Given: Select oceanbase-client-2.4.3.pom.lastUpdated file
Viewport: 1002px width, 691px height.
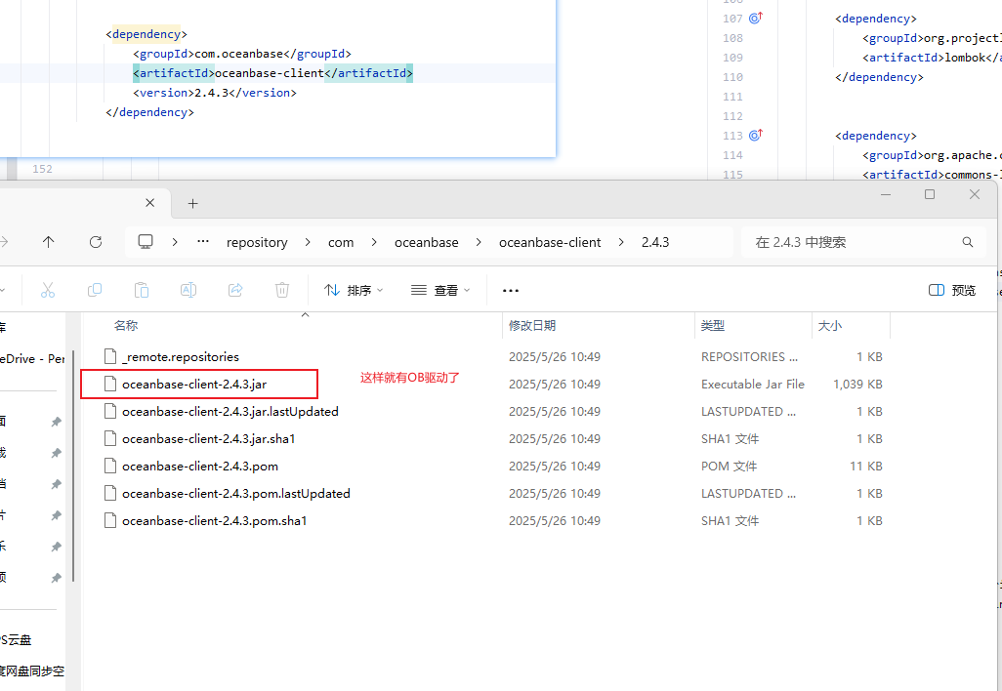Looking at the screenshot, I should (x=235, y=494).
